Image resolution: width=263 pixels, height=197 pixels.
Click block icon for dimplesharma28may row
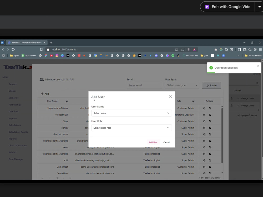tap(204, 108)
